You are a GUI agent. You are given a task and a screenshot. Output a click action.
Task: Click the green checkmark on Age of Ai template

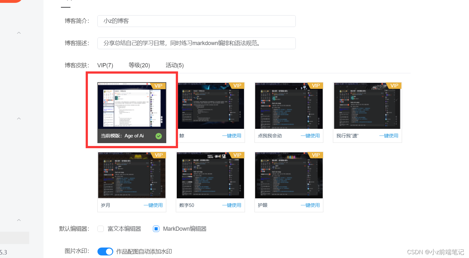tap(159, 136)
